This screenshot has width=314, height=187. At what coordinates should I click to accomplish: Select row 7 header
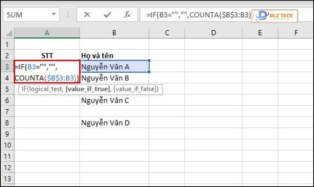pyautogui.click(x=7, y=111)
